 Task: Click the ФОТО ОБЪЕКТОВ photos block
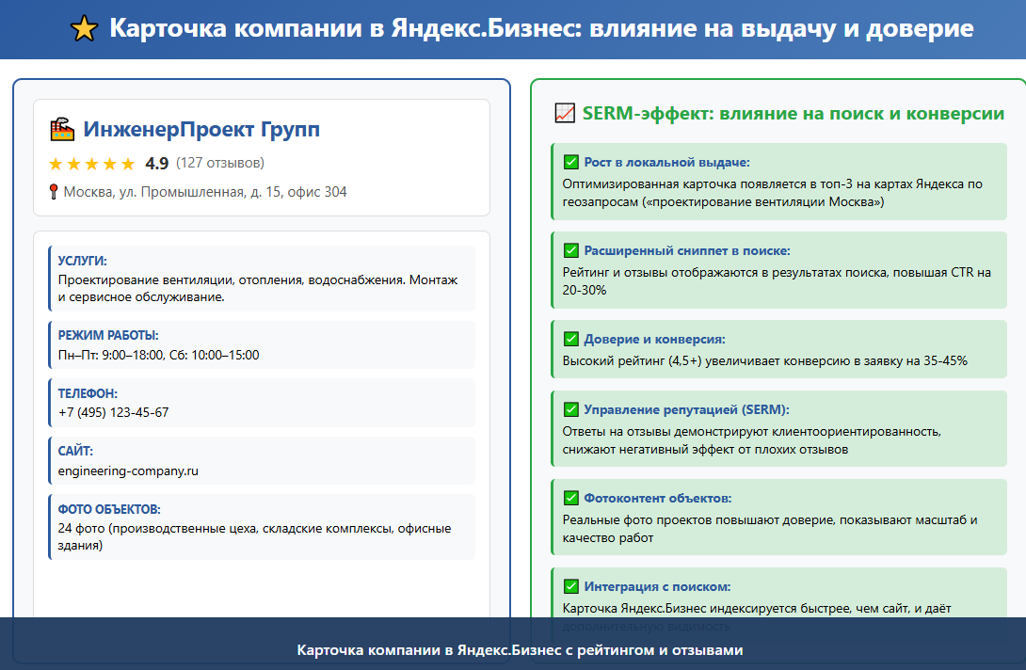pos(262,527)
